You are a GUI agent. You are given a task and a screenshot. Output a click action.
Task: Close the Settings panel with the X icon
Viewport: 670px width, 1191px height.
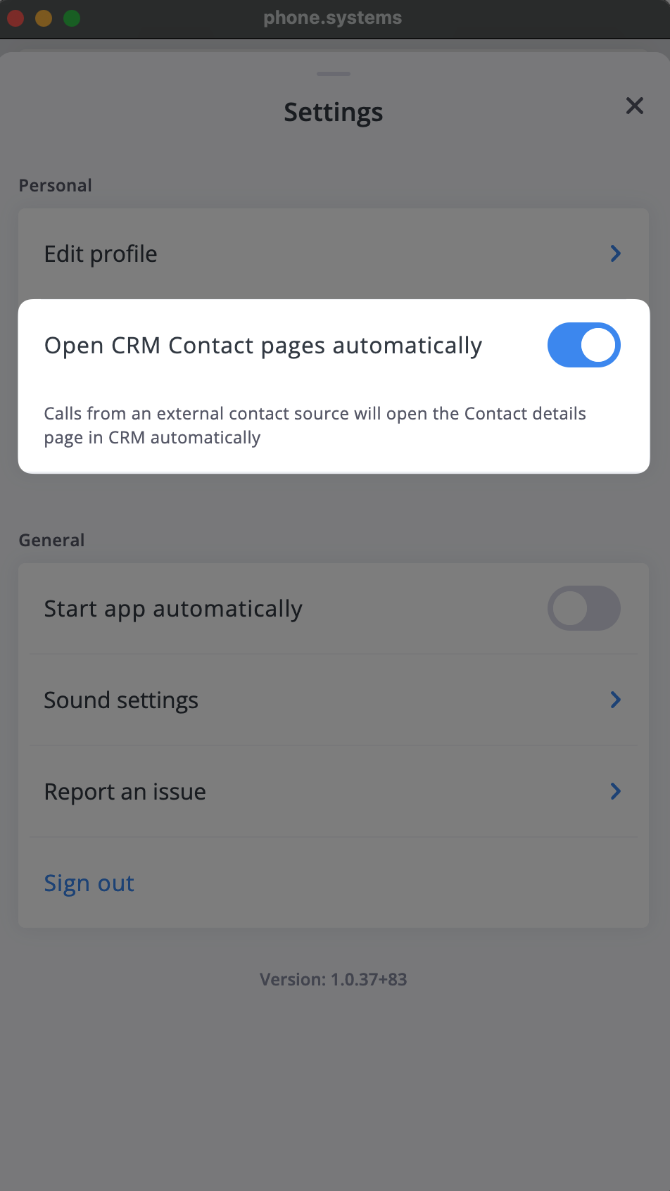pos(635,106)
